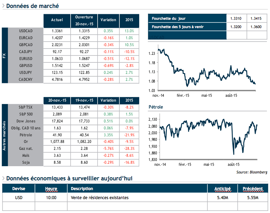The image size is (270, 213).
Task: Click the Heure value 10:00
Action: 51,198
